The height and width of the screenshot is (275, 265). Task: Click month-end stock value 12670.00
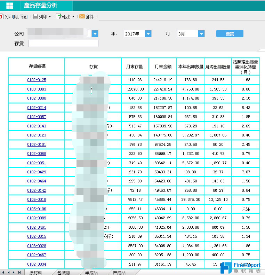(x=135, y=89)
